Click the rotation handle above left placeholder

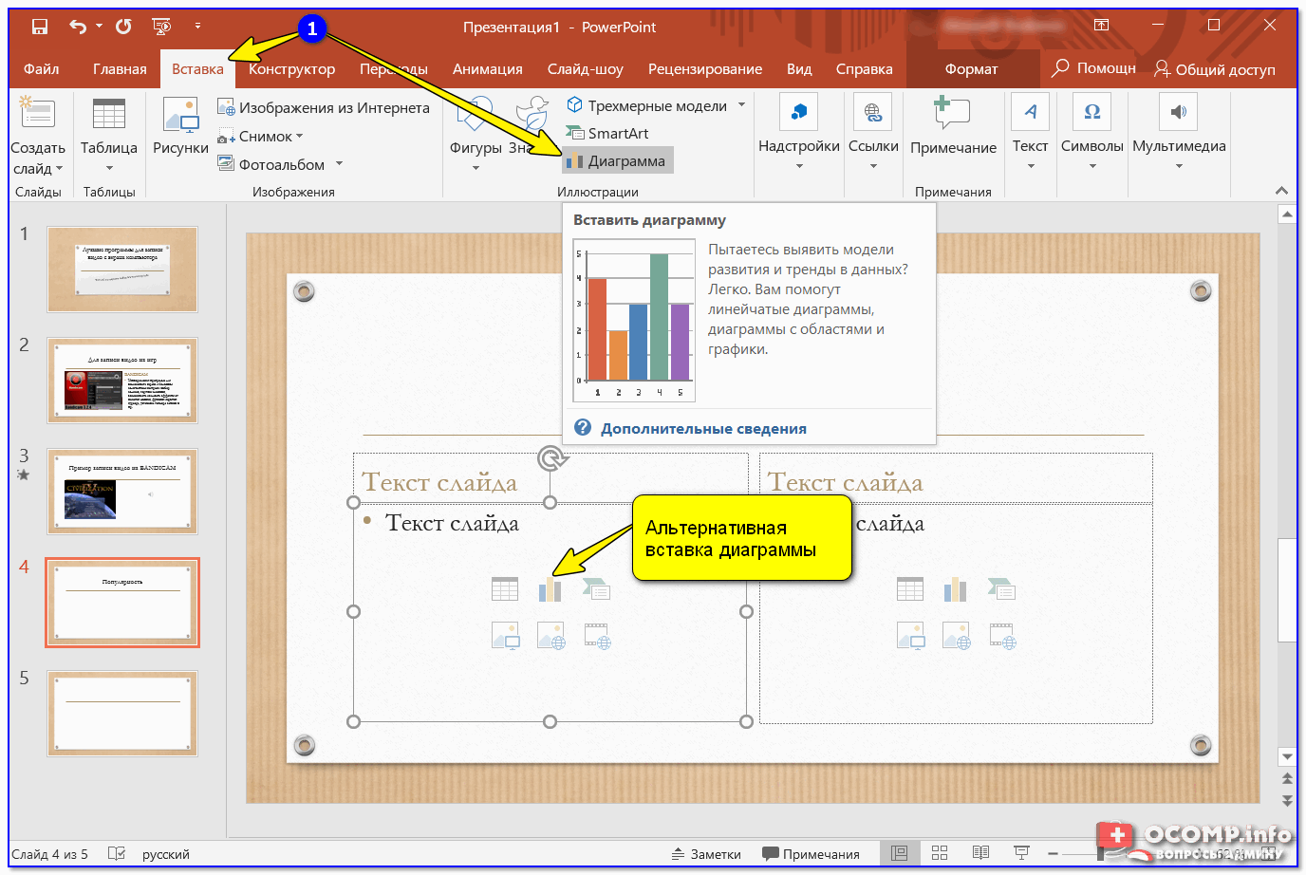[552, 459]
